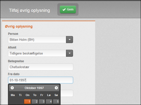This screenshot has width=141, height=105.
Task: Click the Sø weekday header
Action: (x=56, y=95)
